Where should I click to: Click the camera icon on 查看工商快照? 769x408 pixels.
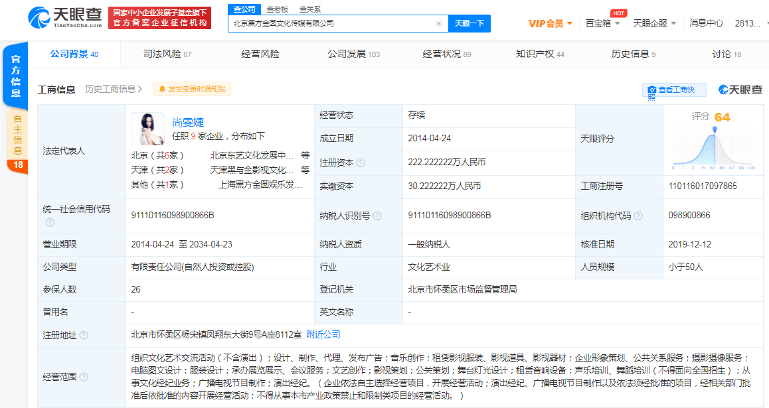point(651,90)
